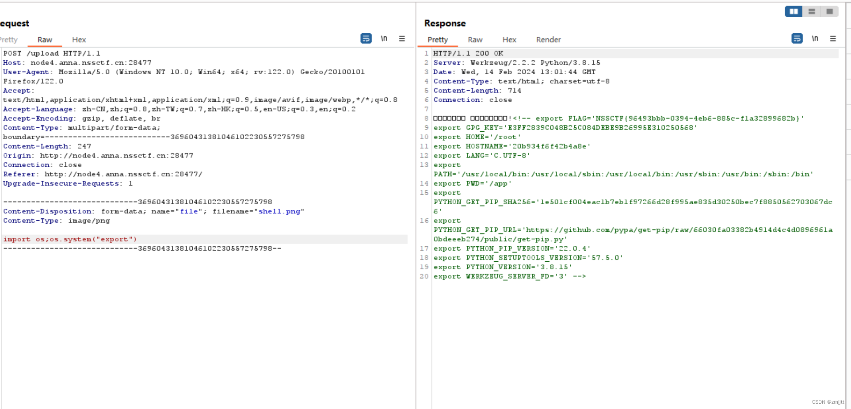
Task: Click the export PYTHON_SETUPTOOLS_VERSION line
Action: click(528, 258)
